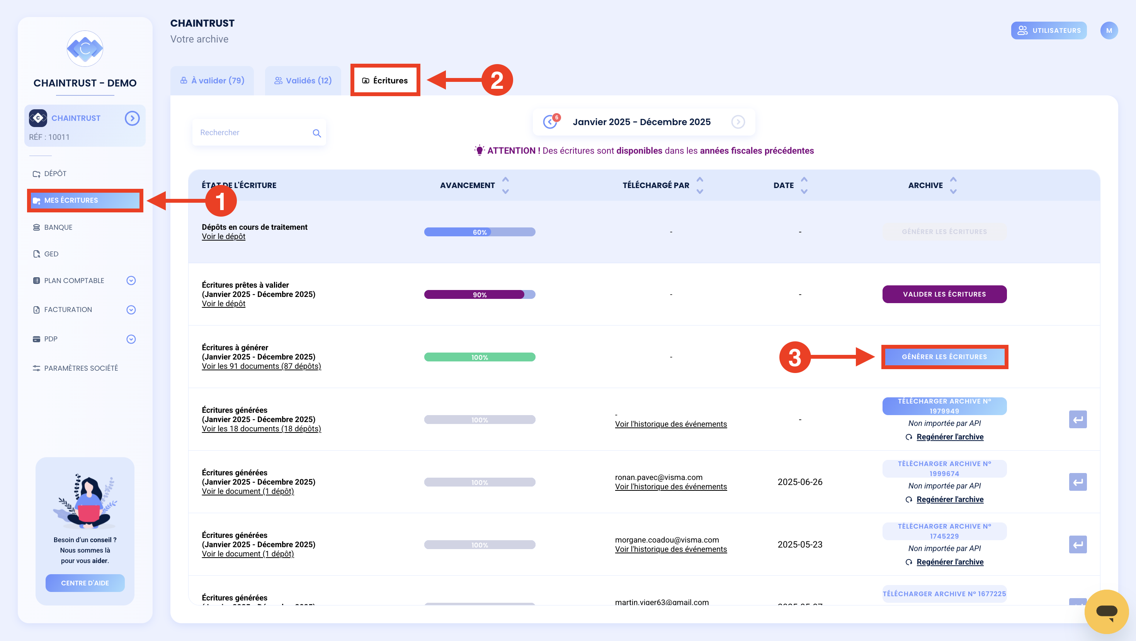Open Voir le dépôt under Écritures prêtes à valider
Image resolution: width=1136 pixels, height=641 pixels.
(x=224, y=304)
